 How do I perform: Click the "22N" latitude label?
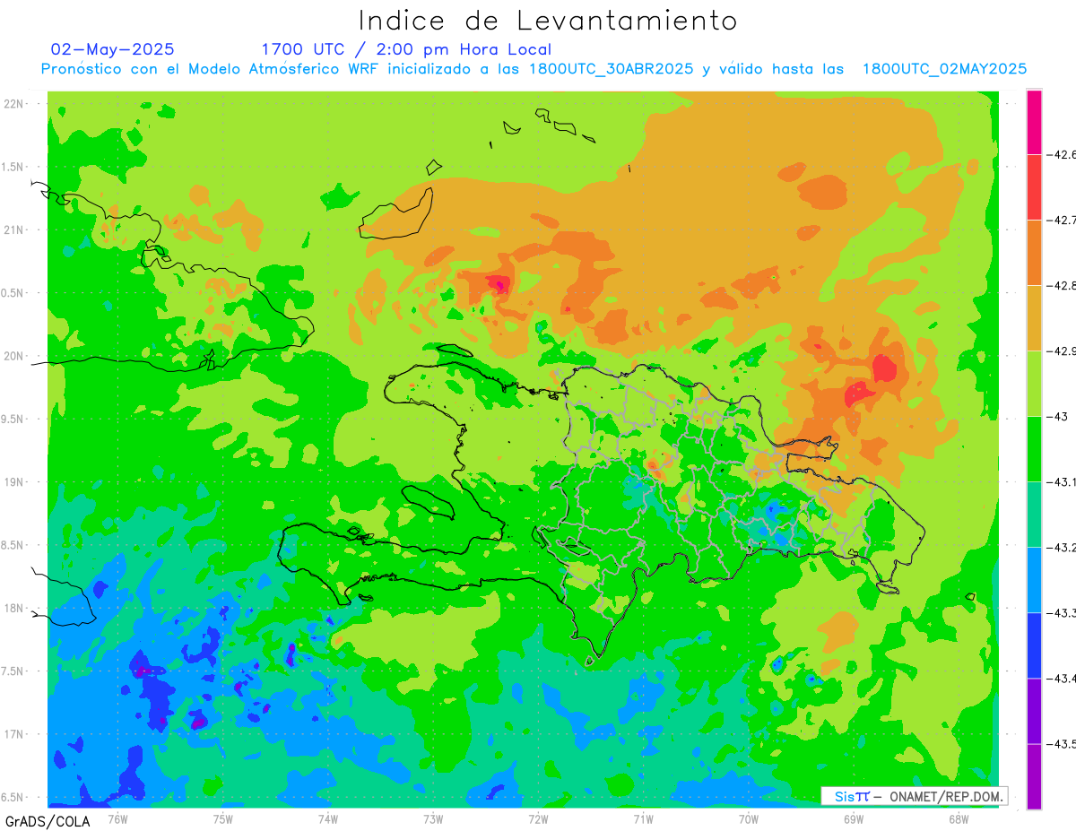(x=15, y=103)
